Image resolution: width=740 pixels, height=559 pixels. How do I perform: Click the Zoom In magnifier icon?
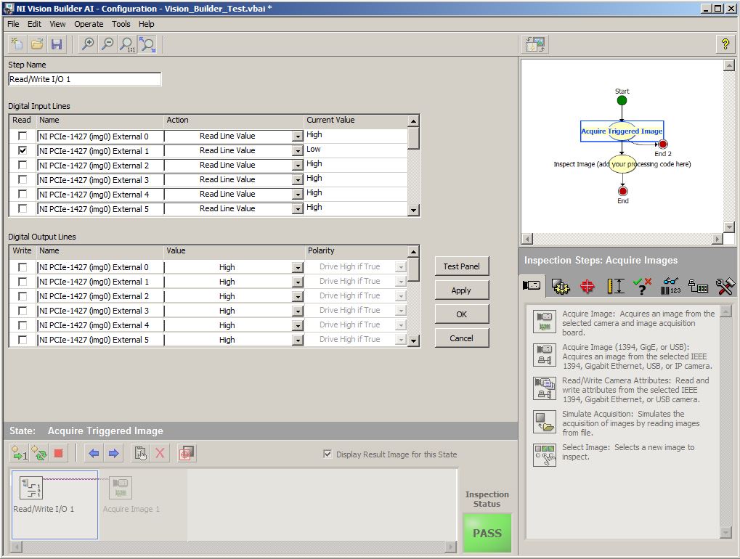click(x=88, y=44)
